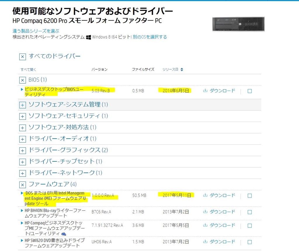The width and height of the screenshot is (299, 252).
Task: Click the download icon for the Intel Management Engine firmware row
Action: [x=205, y=195]
